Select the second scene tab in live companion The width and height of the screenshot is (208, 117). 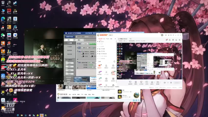(x=104, y=39)
